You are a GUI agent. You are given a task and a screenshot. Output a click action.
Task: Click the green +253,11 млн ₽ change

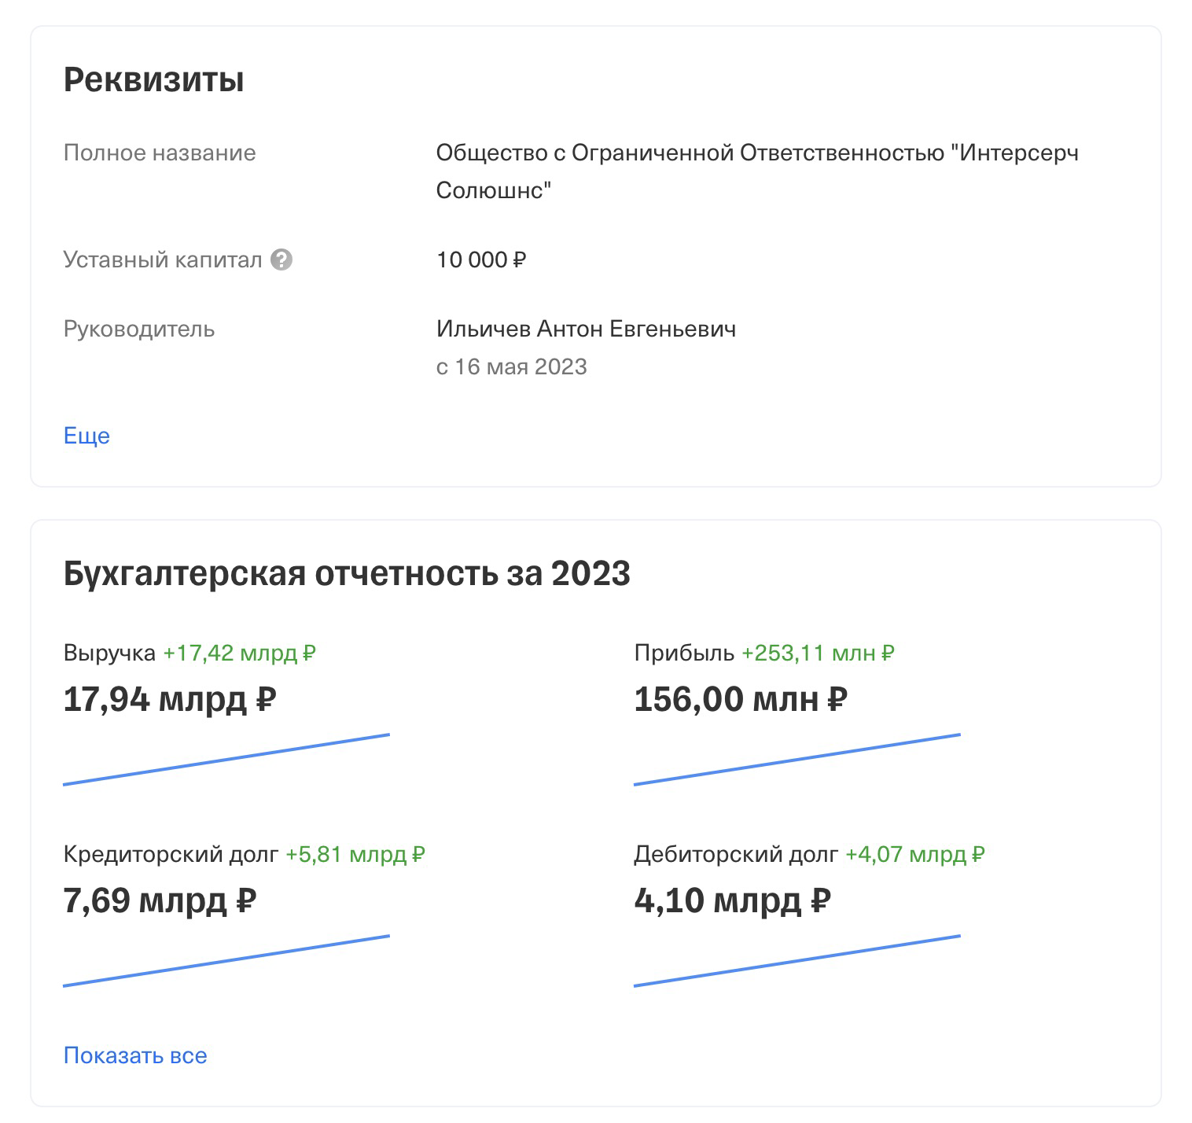[818, 654]
